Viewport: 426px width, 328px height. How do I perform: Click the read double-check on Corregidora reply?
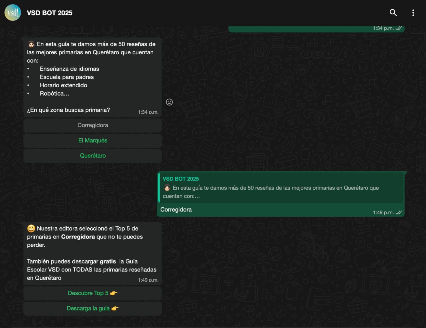[x=399, y=213]
